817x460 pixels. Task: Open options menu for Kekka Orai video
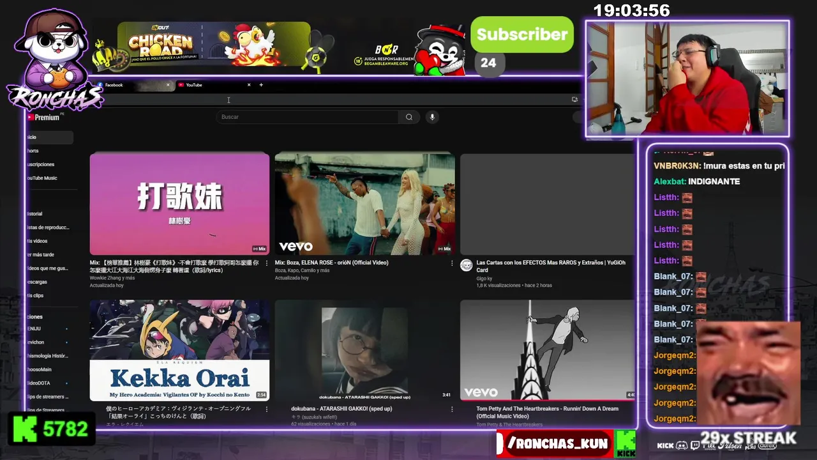(266, 409)
